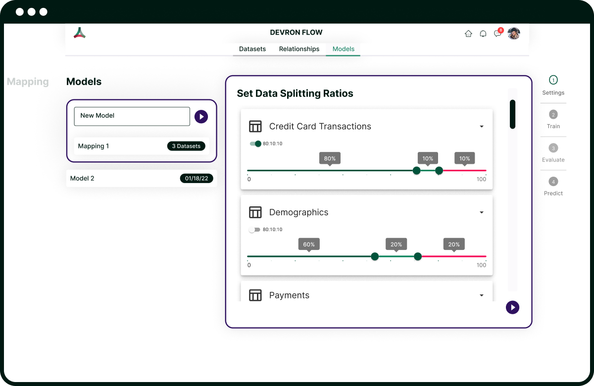Collapse the Credit Card Transactions card
The width and height of the screenshot is (594, 386).
click(482, 127)
